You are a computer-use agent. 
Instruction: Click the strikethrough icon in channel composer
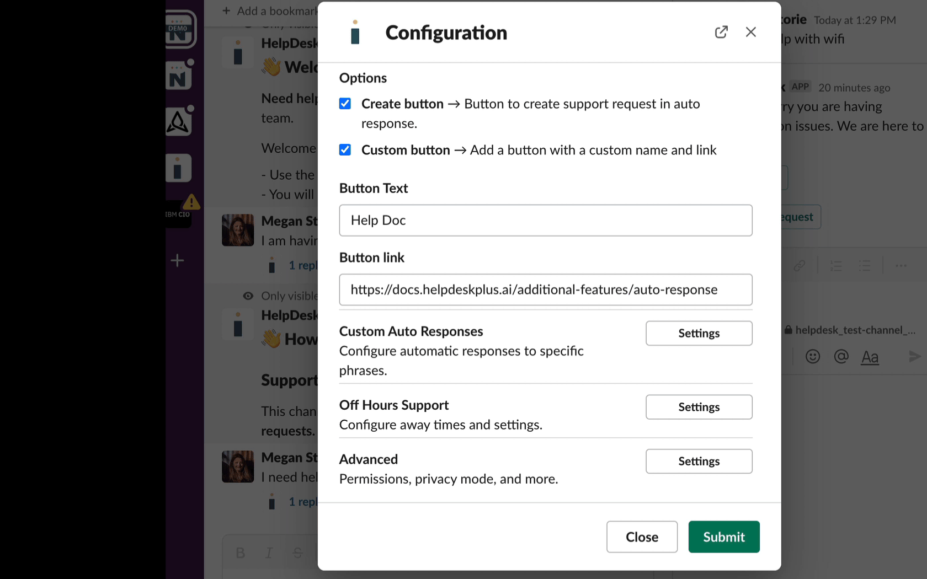[297, 553]
